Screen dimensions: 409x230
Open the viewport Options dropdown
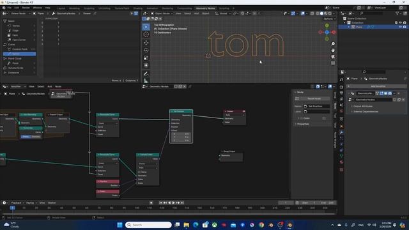click(329, 19)
